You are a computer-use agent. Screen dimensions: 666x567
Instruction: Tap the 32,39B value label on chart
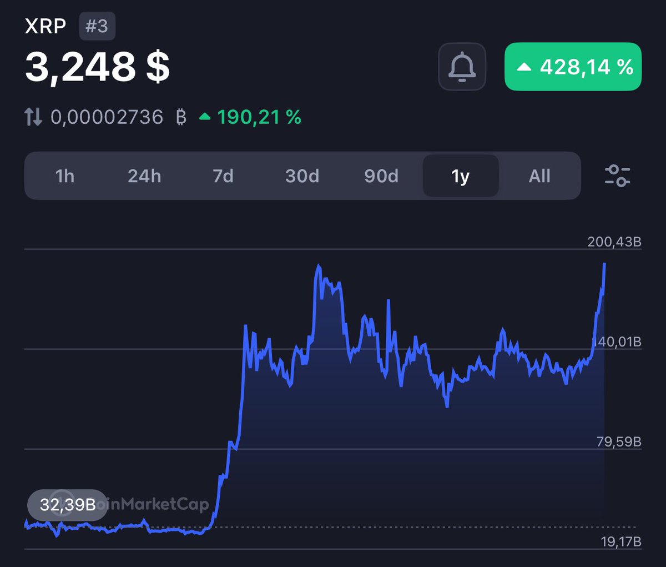68,505
